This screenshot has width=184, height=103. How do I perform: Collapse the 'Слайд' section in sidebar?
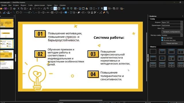(x=149, y=19)
